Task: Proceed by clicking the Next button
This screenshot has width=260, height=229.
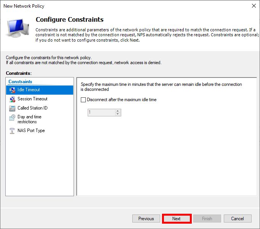Action: click(177, 219)
